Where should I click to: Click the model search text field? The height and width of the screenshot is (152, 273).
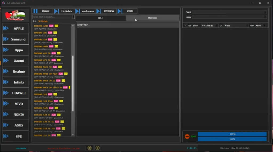point(52,17)
